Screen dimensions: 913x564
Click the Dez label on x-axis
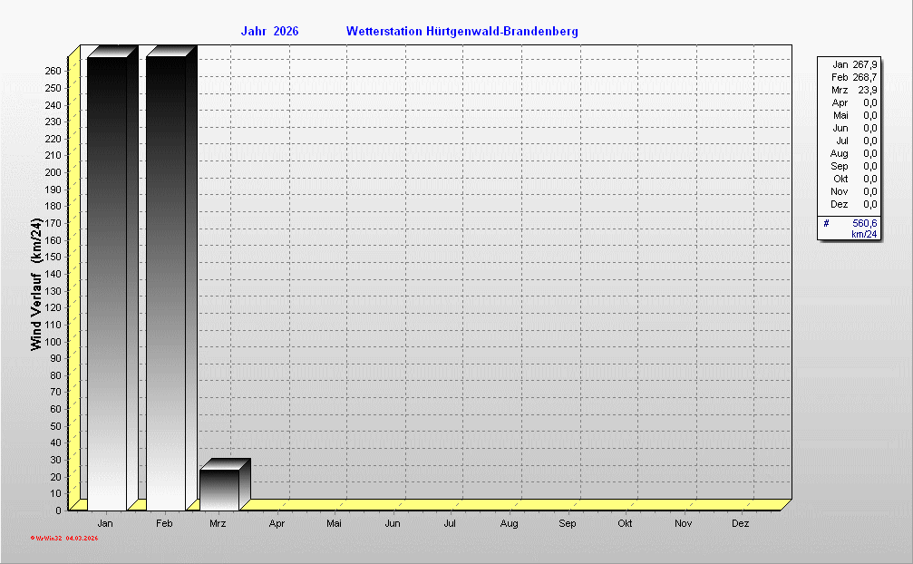click(x=740, y=524)
